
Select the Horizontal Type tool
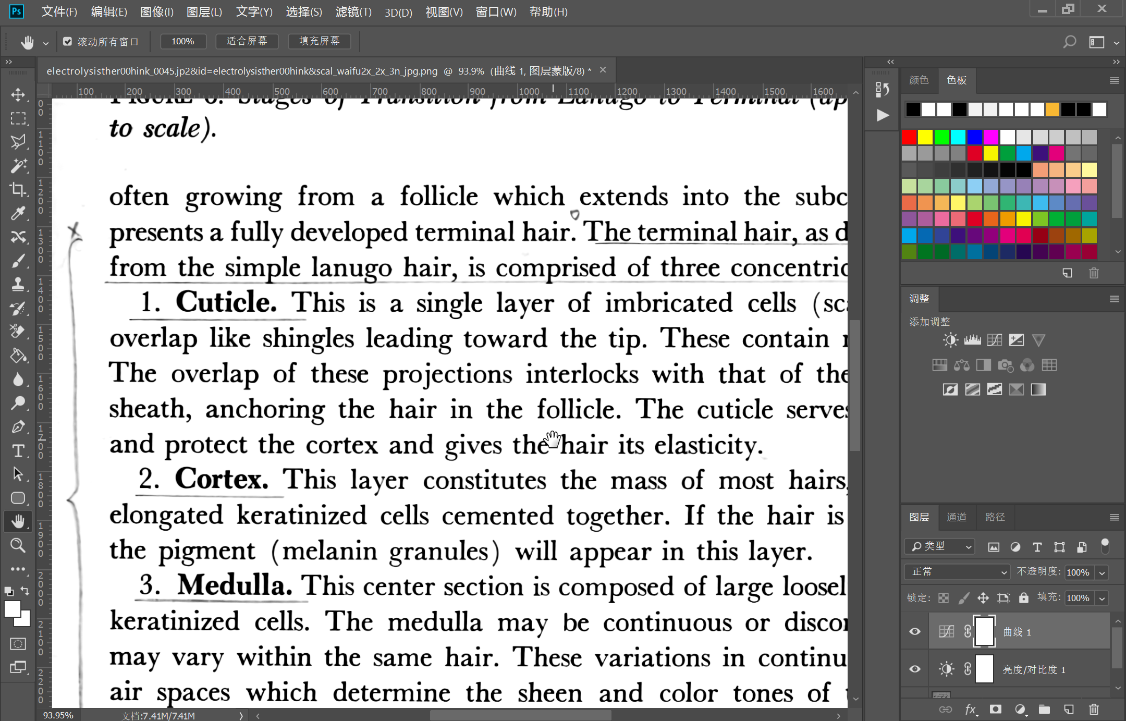tap(18, 450)
